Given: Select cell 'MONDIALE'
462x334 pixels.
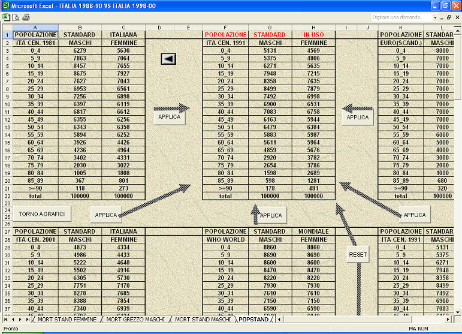Looking at the screenshot, I should pos(313,231).
